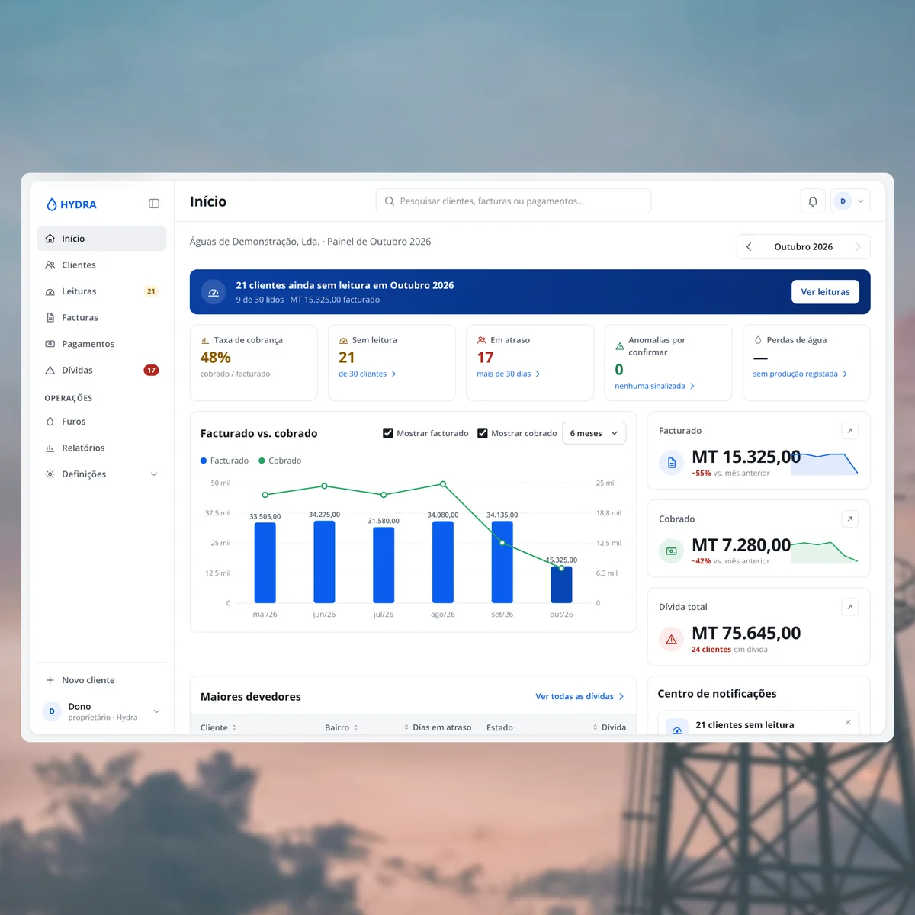This screenshot has width=915, height=915.
Task: Click the gauge icon in the blue banner
Action: click(213, 292)
